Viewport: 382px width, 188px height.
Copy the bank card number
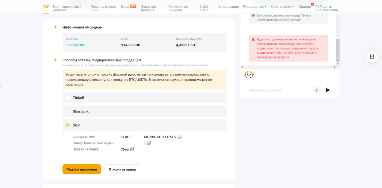tap(149, 143)
